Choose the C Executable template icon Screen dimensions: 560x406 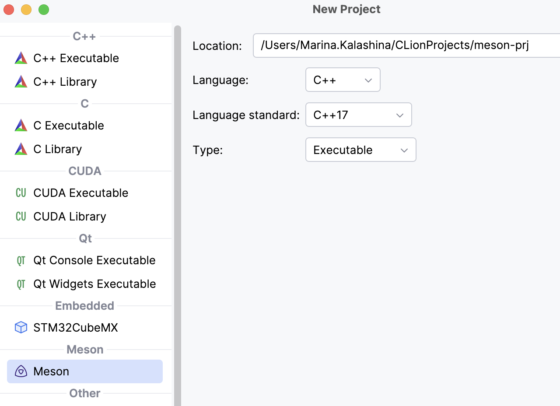click(x=21, y=125)
